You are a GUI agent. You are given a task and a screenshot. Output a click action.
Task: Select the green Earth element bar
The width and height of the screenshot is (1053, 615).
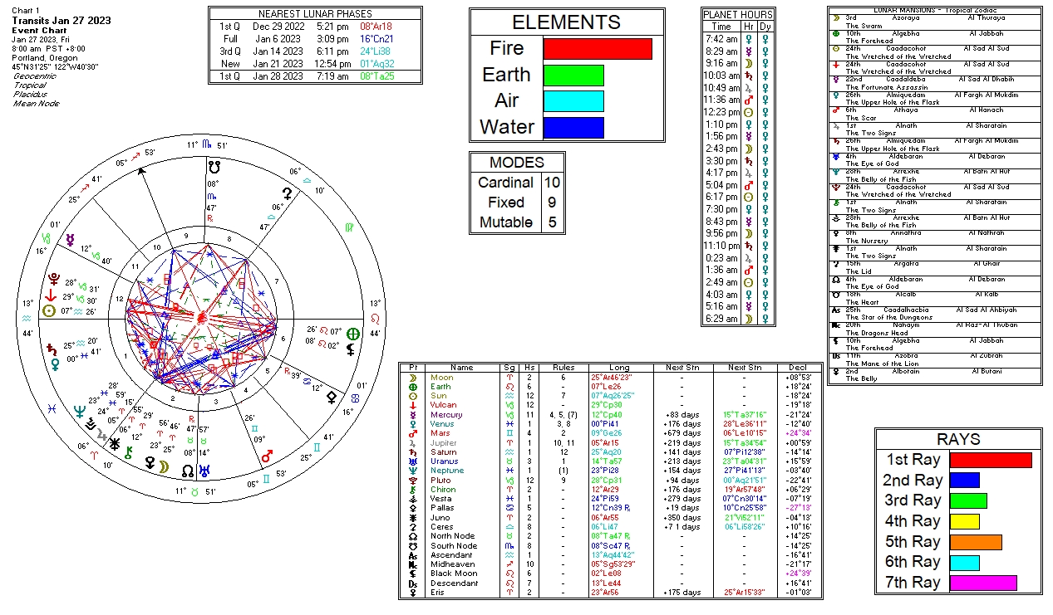(x=573, y=76)
